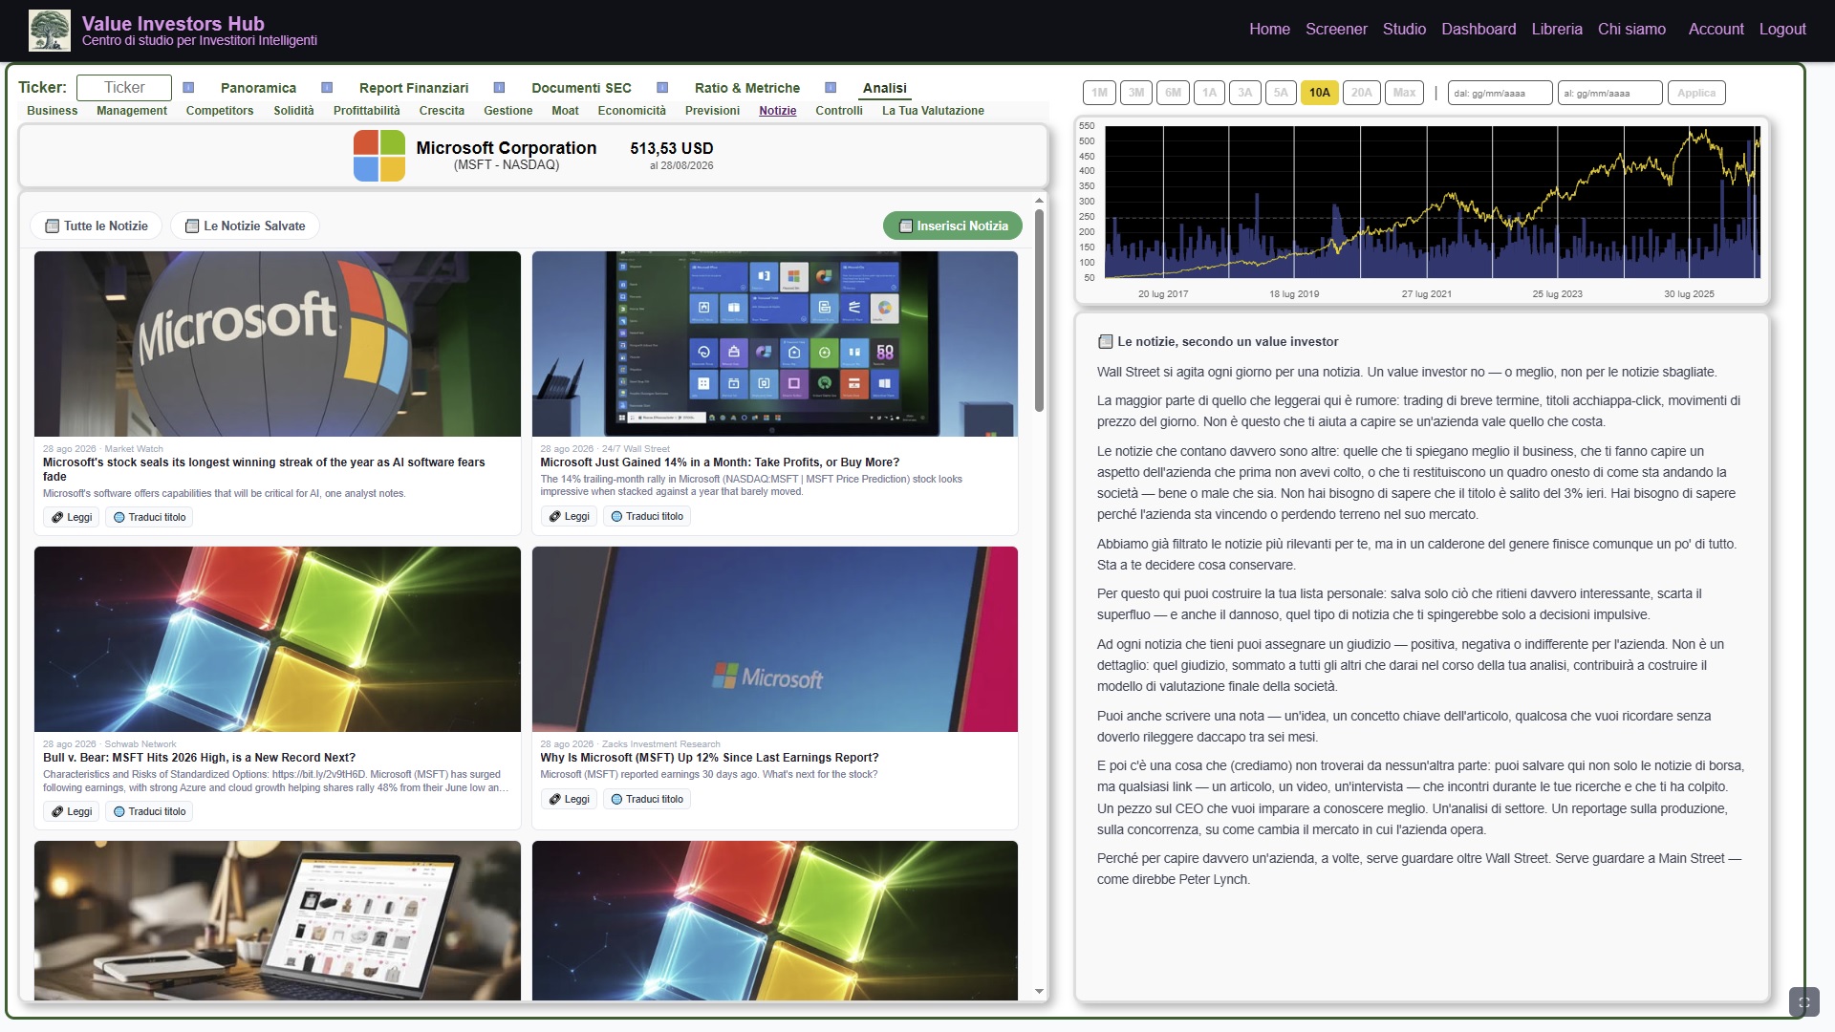
Task: Click the info icon left of Documenti SEC
Action: tap(499, 88)
